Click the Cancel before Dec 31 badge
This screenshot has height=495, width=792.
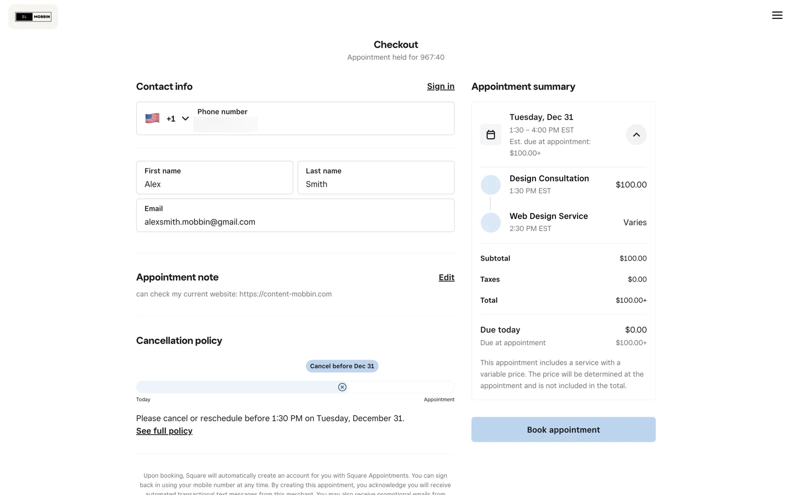point(342,366)
